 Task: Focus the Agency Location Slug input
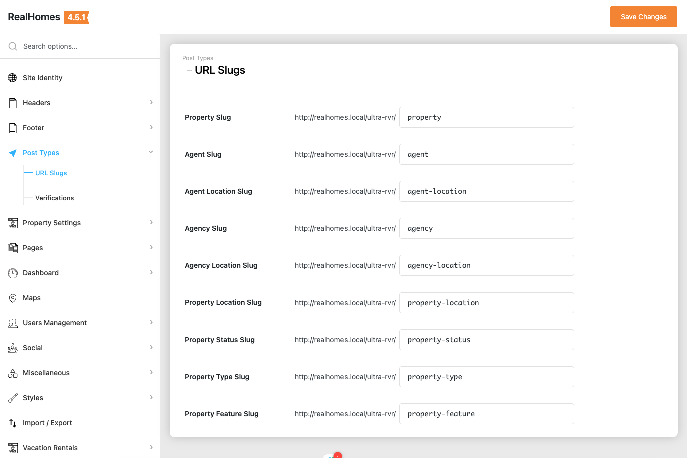pos(486,265)
